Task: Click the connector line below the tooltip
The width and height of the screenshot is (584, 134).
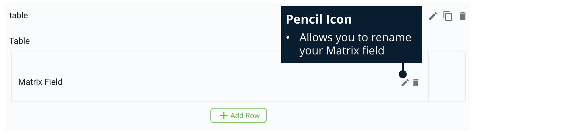Action: pyautogui.click(x=403, y=66)
